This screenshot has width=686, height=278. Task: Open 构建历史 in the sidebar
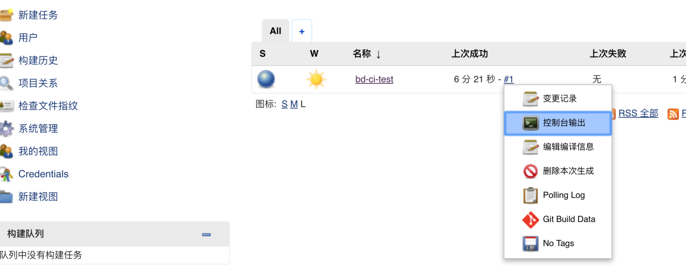click(38, 61)
